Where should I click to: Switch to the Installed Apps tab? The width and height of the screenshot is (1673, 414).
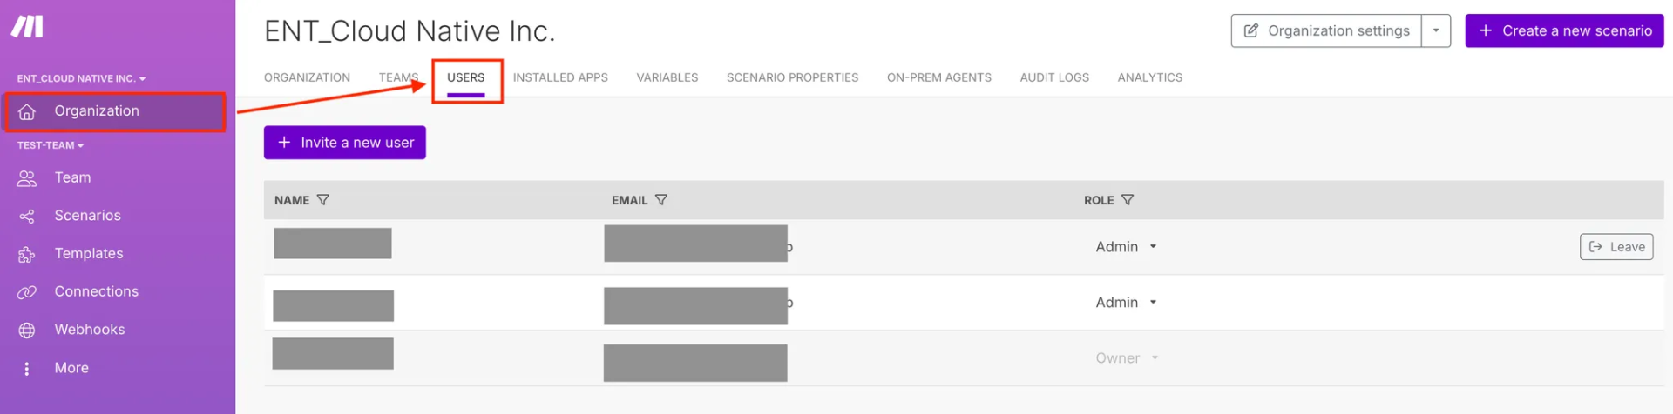560,77
